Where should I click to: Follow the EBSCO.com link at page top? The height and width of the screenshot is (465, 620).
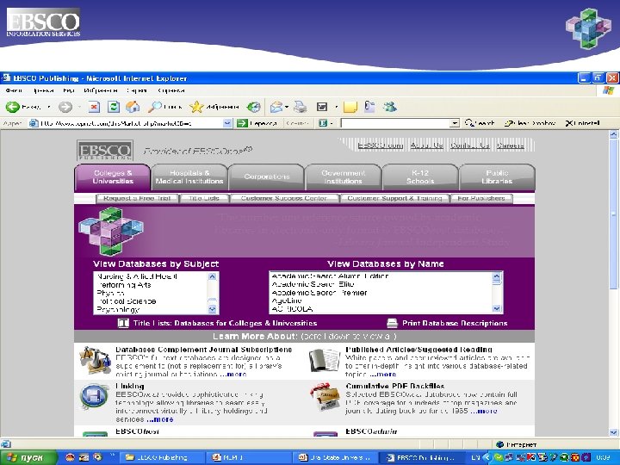coord(381,146)
